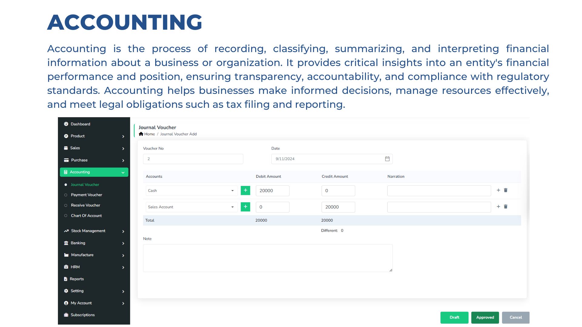Expand the Stock Management chevron
The height and width of the screenshot is (327, 582).
pos(123,231)
